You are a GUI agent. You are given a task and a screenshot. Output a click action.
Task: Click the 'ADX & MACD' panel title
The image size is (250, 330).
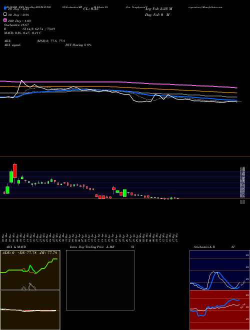pos(16,247)
